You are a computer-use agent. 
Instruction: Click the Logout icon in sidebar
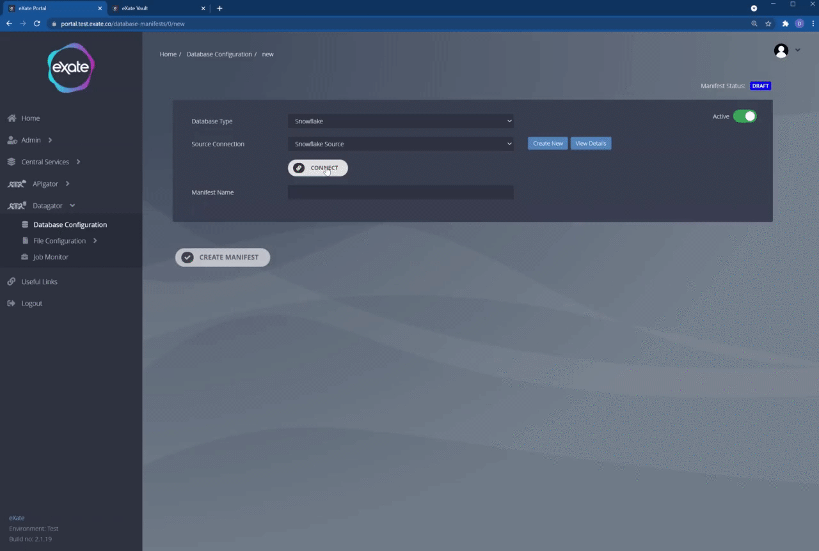pyautogui.click(x=12, y=304)
